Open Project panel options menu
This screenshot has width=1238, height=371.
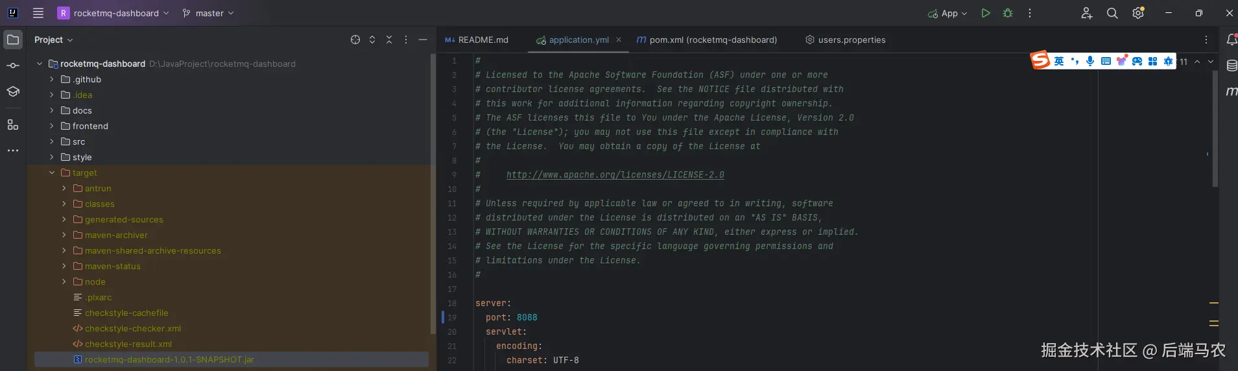click(x=406, y=40)
